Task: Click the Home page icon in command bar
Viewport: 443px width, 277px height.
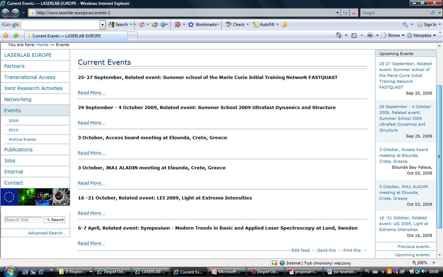Action: click(x=339, y=35)
